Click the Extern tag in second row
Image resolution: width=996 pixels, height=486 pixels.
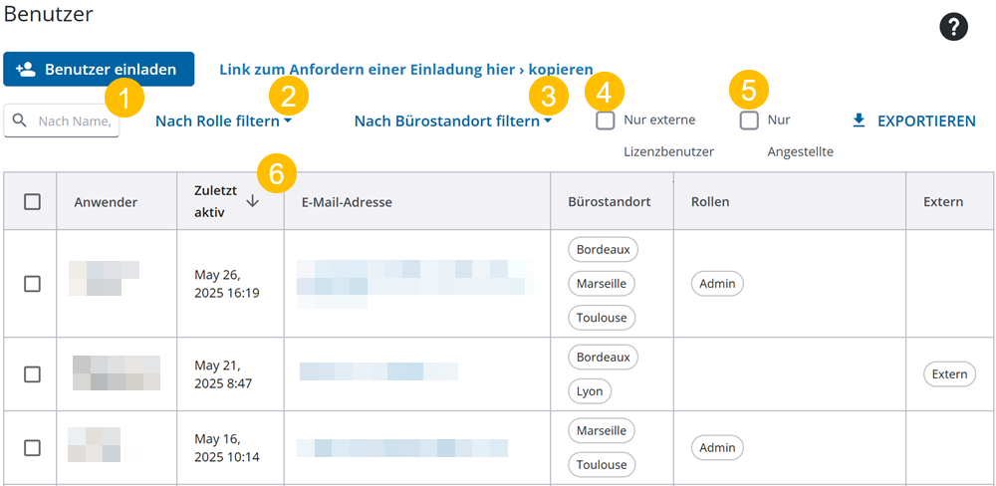click(x=948, y=374)
